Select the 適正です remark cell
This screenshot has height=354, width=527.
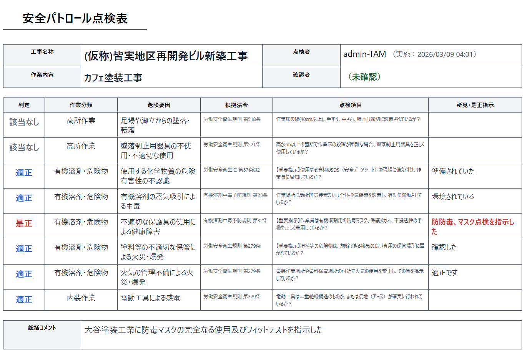(445, 273)
